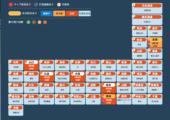Open the 大阪 tile with July 28 match
The image size is (170, 120).
(78, 77)
